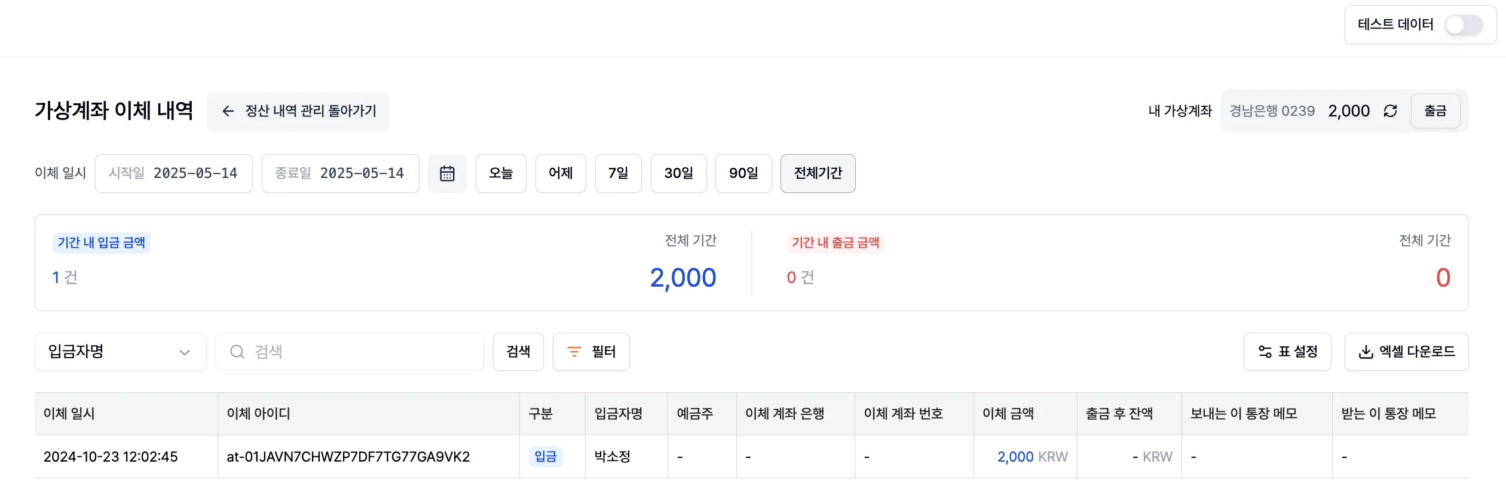Download Excel file (엑셀 다운로드)
Image resolution: width=1506 pixels, height=504 pixels.
[1406, 352]
